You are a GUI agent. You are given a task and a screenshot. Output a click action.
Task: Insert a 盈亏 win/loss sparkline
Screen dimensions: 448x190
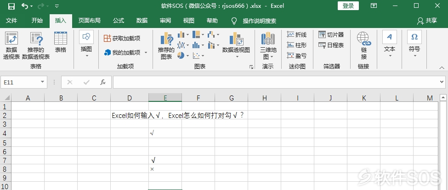click(x=297, y=56)
